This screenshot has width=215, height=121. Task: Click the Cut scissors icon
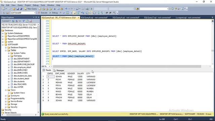pos(55,9)
